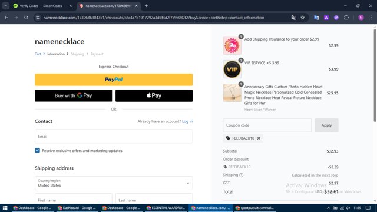Screen dimensions: 377x212
Task: Open the Extensions puzzle icon
Action: pyautogui.click(x=346, y=18)
